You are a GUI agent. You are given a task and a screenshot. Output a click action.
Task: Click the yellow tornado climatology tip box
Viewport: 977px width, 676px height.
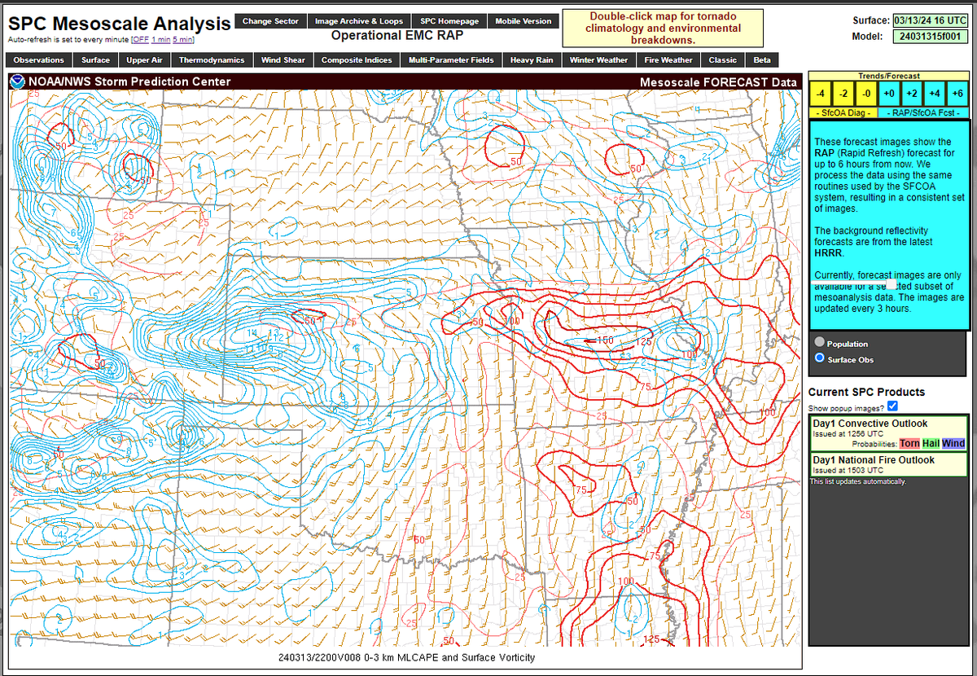point(664,29)
